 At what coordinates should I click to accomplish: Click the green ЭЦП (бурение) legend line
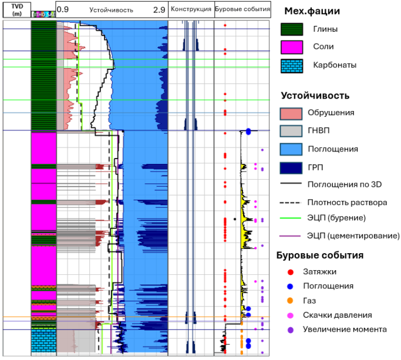point(291,218)
